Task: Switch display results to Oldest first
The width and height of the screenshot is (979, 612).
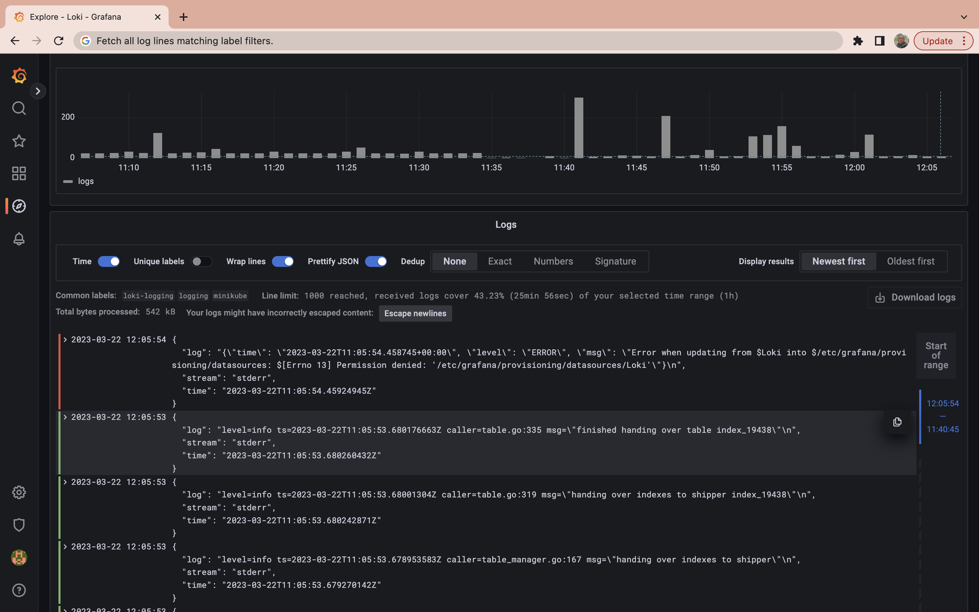Action: (x=910, y=261)
